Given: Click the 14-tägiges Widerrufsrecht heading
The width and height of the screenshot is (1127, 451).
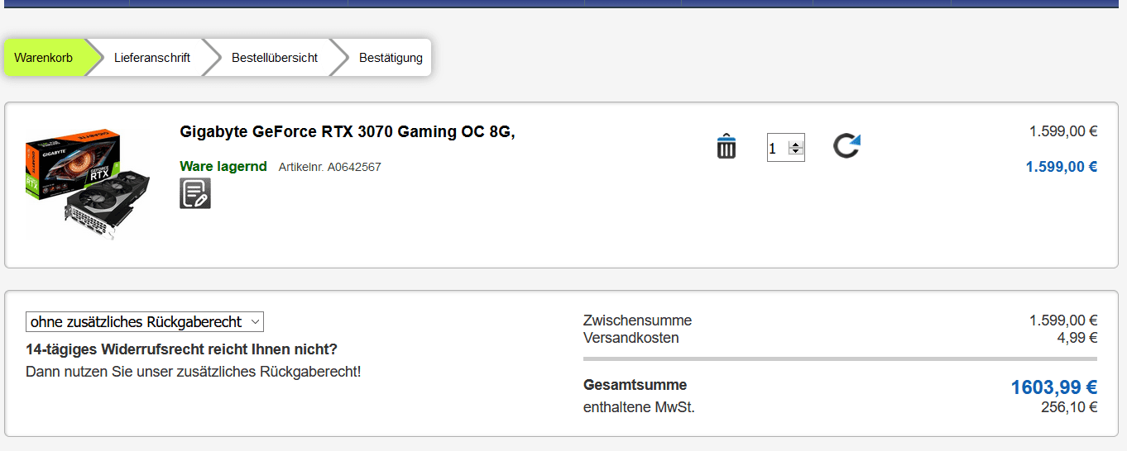Looking at the screenshot, I should [x=182, y=349].
